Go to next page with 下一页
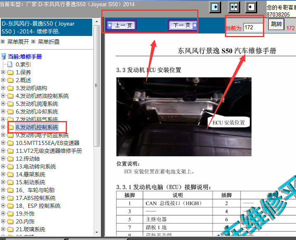Screen dimensions: 296x240 [183, 25]
